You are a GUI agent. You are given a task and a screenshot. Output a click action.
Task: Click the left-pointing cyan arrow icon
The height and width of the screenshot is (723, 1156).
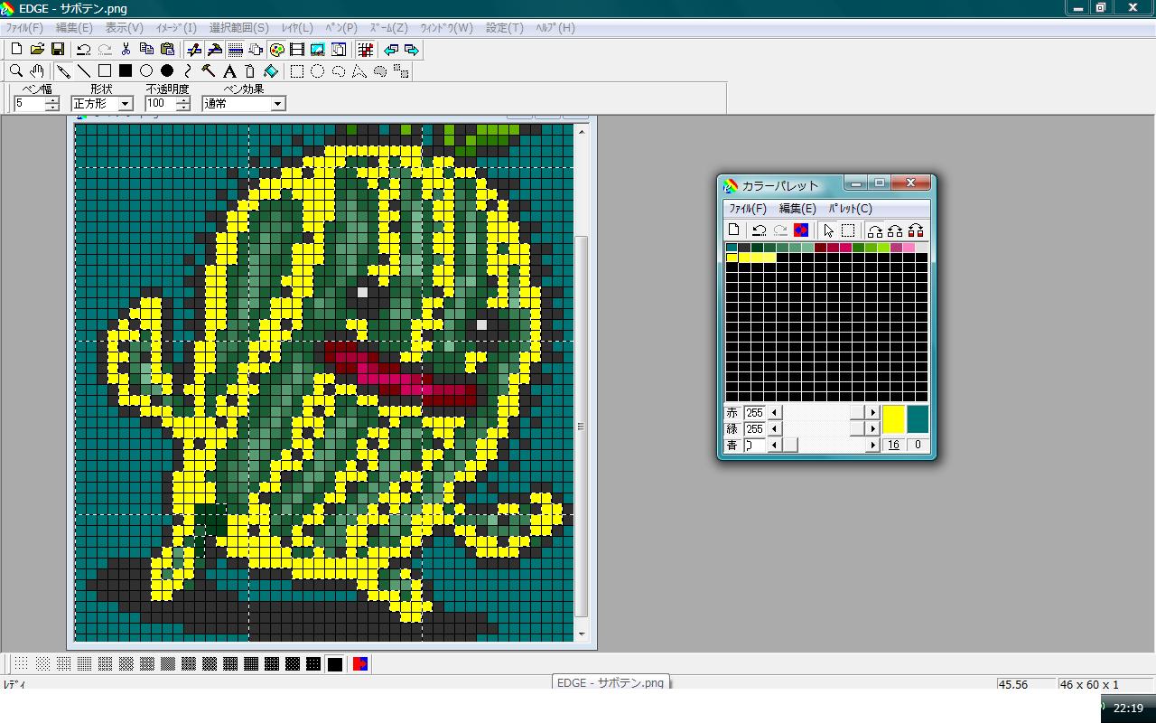click(x=391, y=50)
